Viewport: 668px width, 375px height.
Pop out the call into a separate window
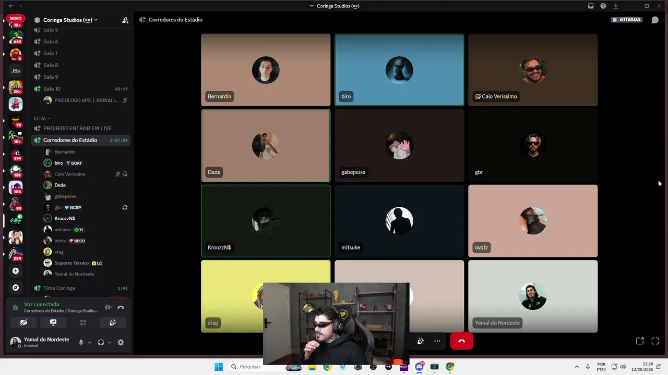[640, 341]
